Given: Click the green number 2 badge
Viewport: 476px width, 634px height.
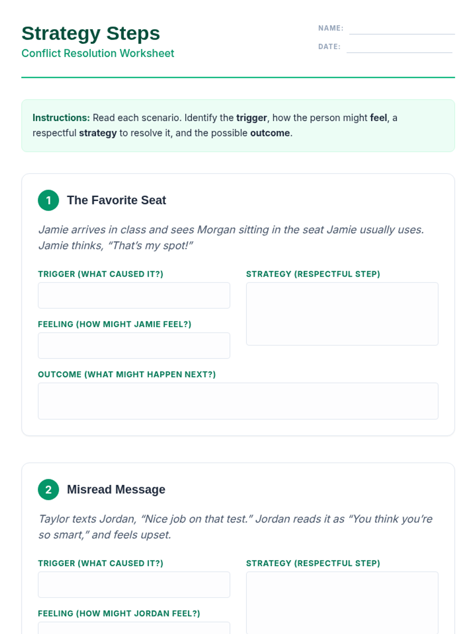Looking at the screenshot, I should pyautogui.click(x=48, y=489).
